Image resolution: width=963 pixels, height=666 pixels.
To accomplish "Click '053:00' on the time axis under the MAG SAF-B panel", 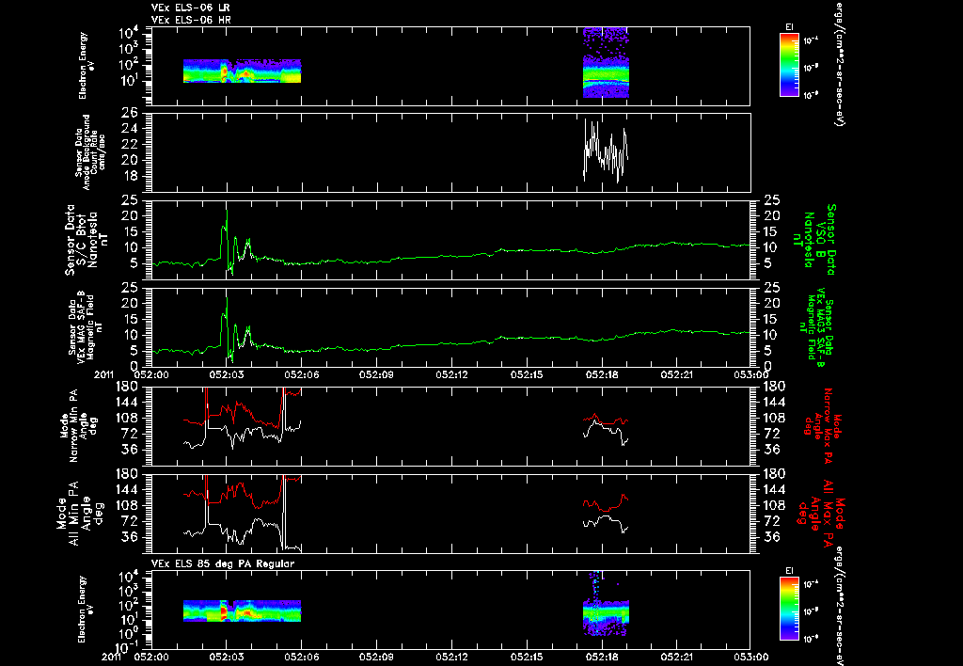I will (751, 374).
